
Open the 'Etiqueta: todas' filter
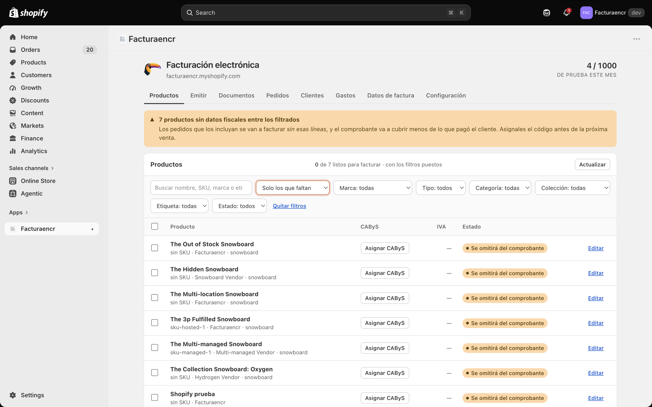179,206
